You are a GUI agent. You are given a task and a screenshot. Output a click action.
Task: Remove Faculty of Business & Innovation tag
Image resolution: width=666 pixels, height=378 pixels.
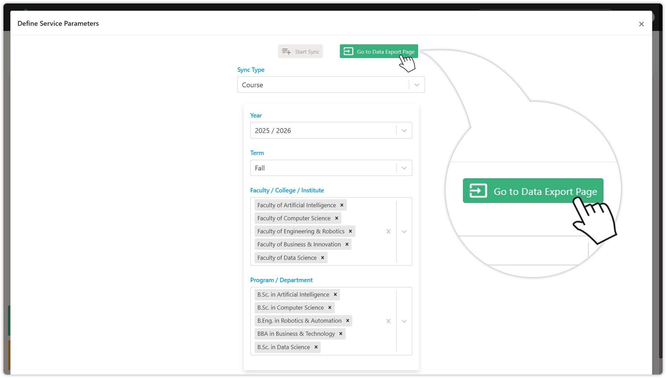point(347,244)
